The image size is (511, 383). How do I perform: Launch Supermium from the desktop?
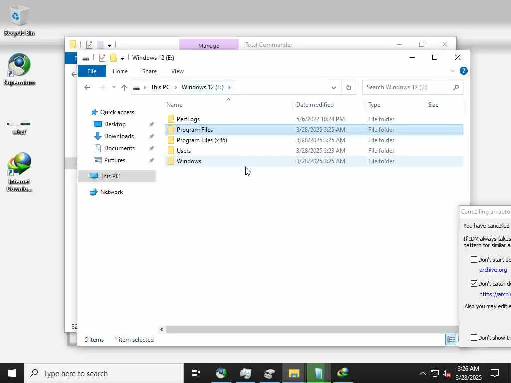click(19, 70)
